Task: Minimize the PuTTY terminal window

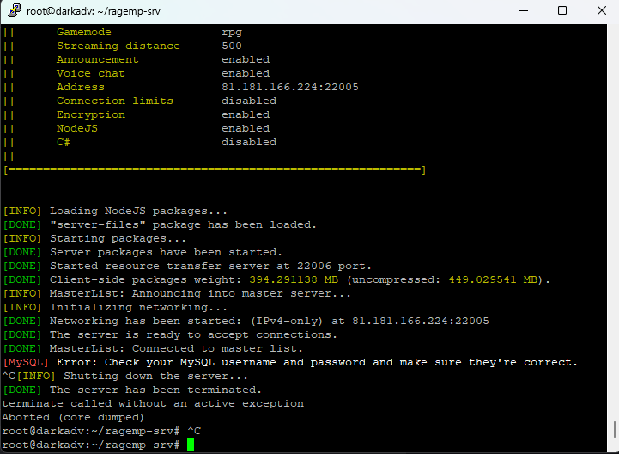Action: click(x=522, y=11)
